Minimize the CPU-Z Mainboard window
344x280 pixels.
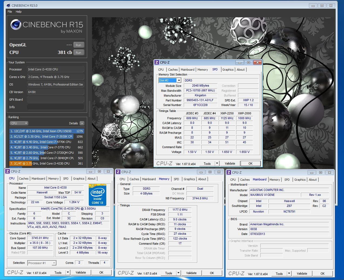pyautogui.click(x=312, y=172)
